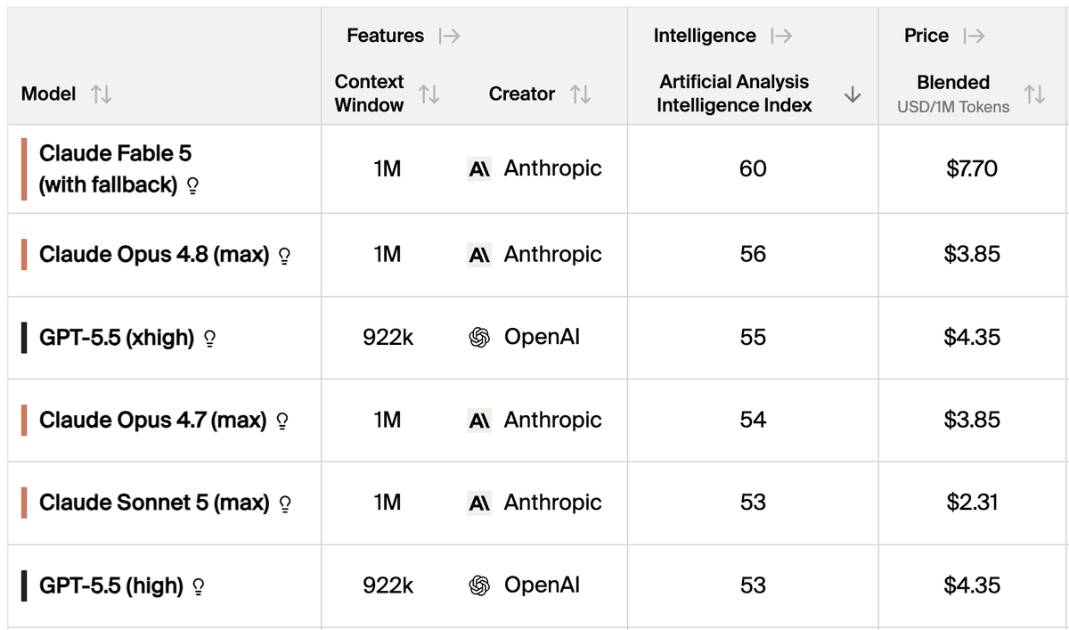Sort by Blended price arrows icon

tap(1034, 94)
